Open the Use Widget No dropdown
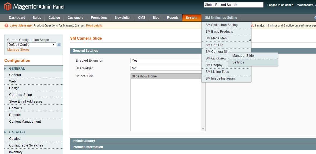The image size is (316, 154). (166, 68)
